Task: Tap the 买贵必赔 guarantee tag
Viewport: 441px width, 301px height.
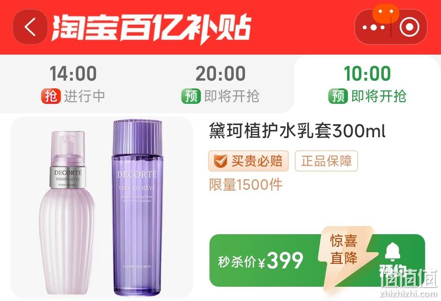Action: coord(248,161)
